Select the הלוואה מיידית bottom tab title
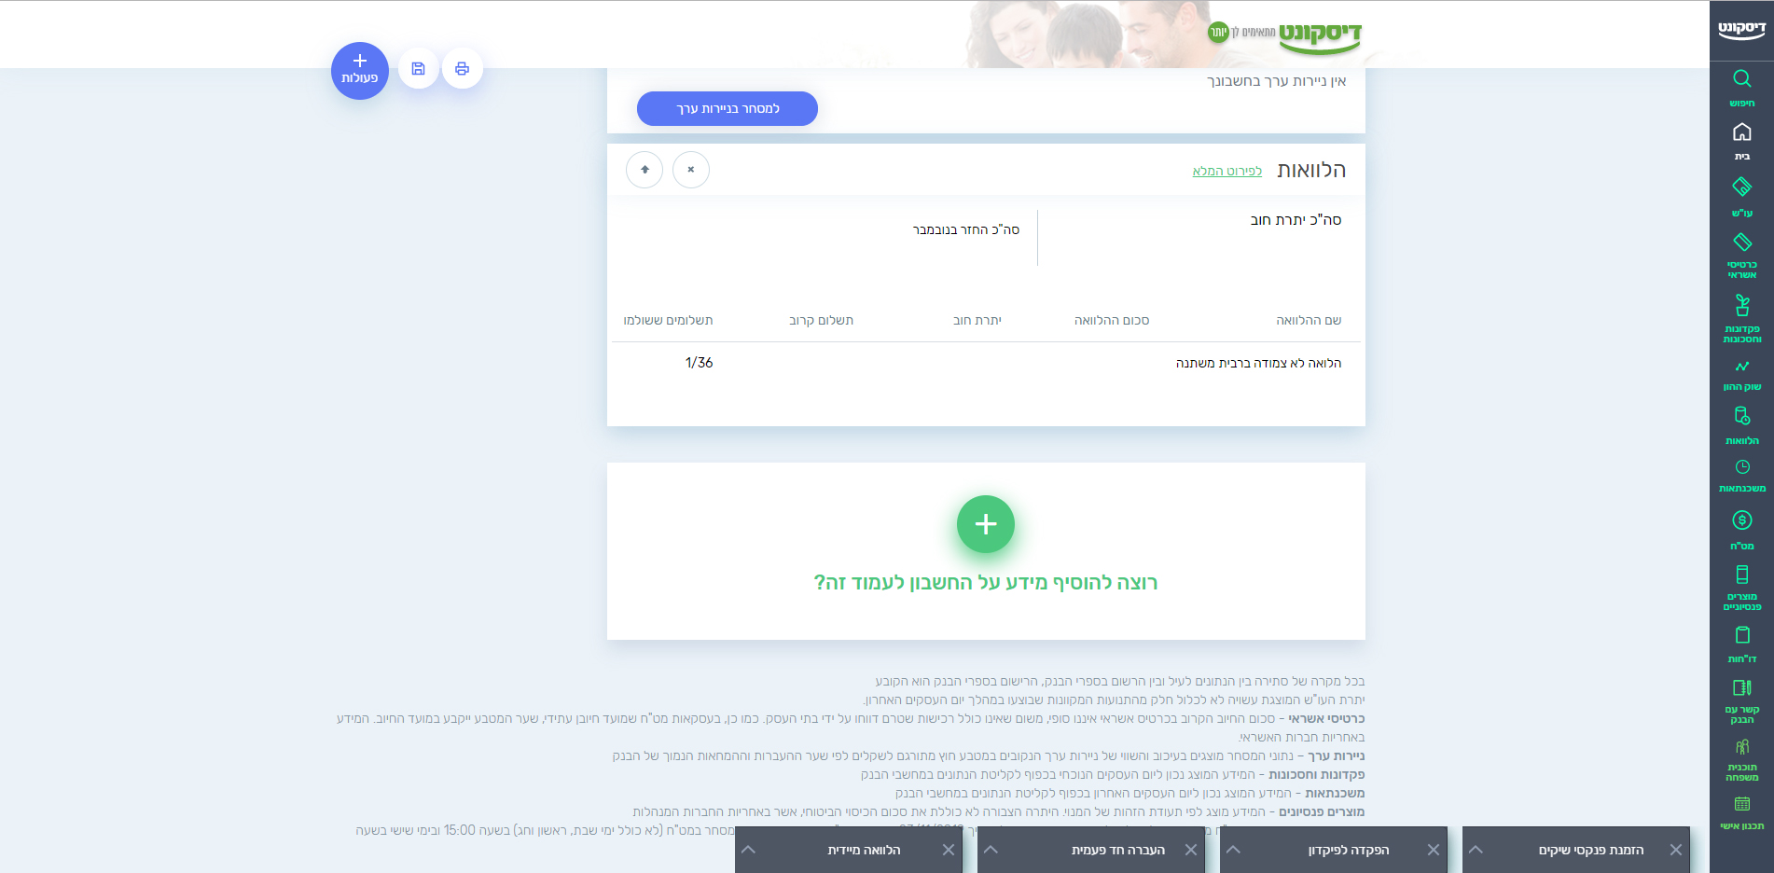This screenshot has width=1774, height=873. [864, 850]
